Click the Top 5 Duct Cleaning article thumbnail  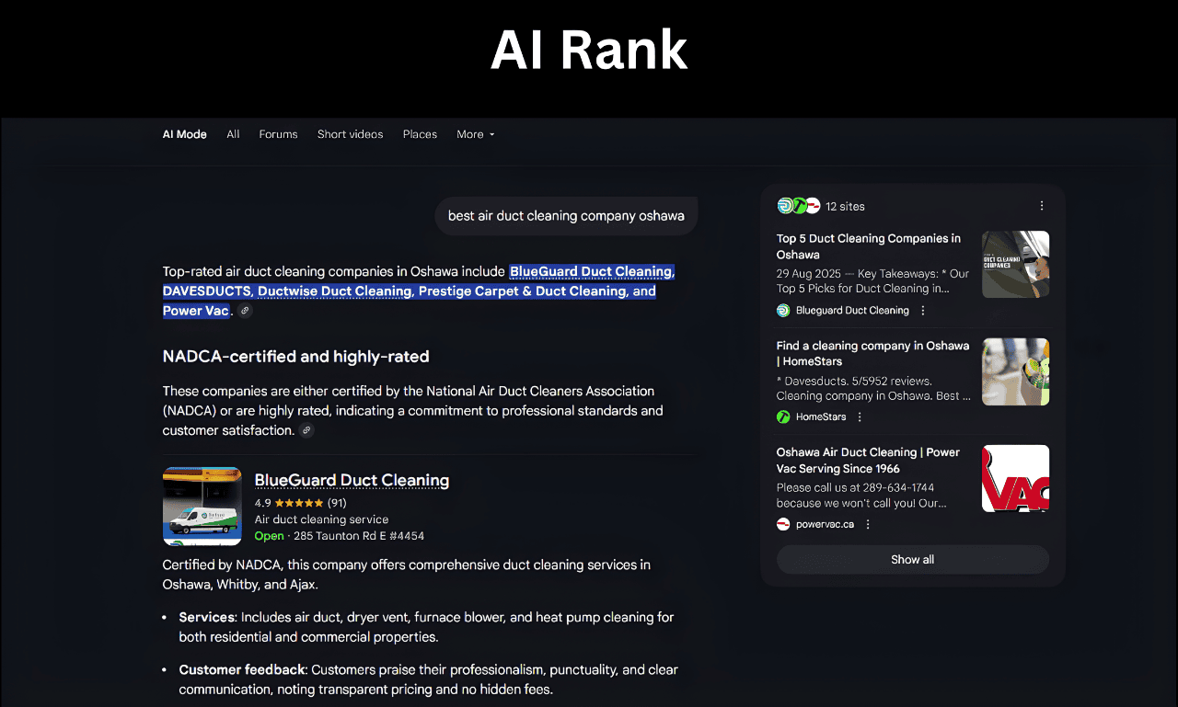pyautogui.click(x=1015, y=264)
